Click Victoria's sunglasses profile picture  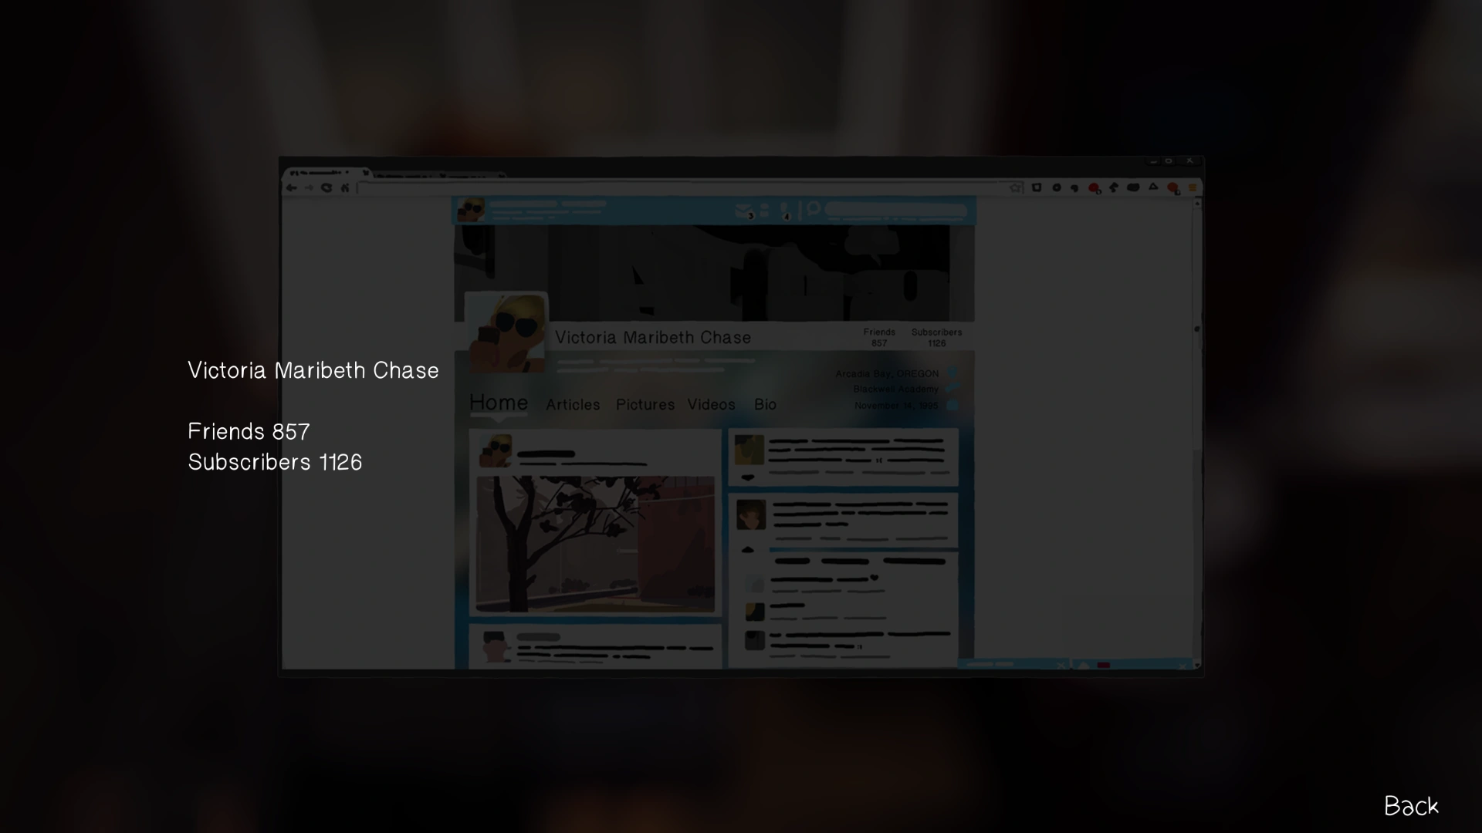pos(507,333)
